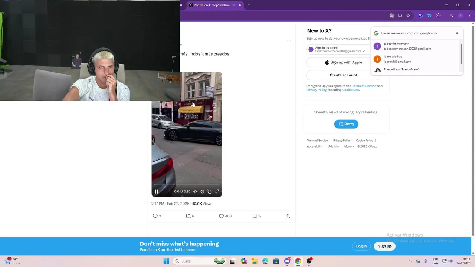The width and height of the screenshot is (475, 267).
Task: Click Sign in as tadeo button
Action: 337,49
